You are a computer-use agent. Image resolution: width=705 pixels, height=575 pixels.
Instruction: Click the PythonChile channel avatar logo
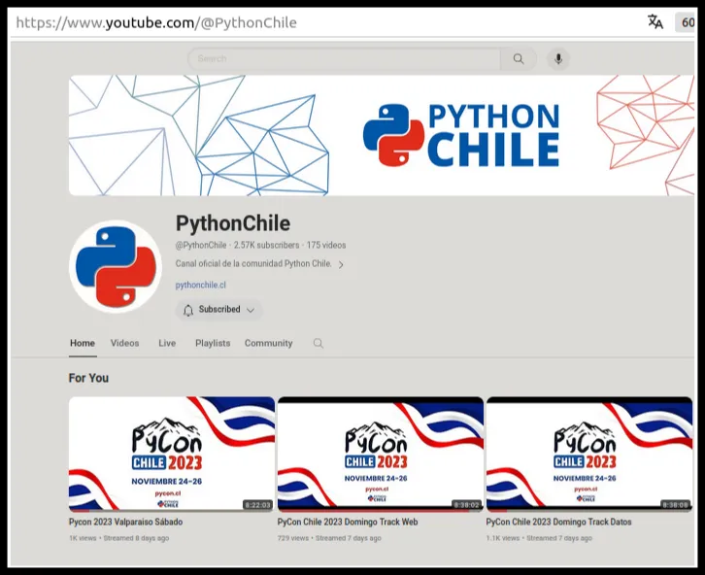click(x=116, y=266)
